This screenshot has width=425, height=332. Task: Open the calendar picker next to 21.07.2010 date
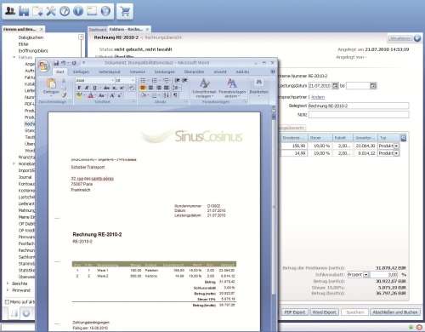[335, 85]
